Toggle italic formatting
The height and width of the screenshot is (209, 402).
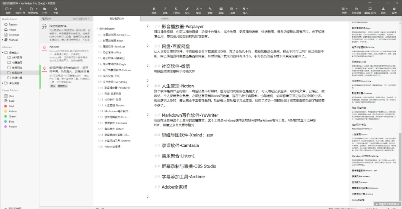click(165, 9)
